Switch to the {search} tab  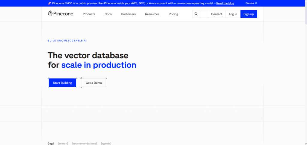63,144
